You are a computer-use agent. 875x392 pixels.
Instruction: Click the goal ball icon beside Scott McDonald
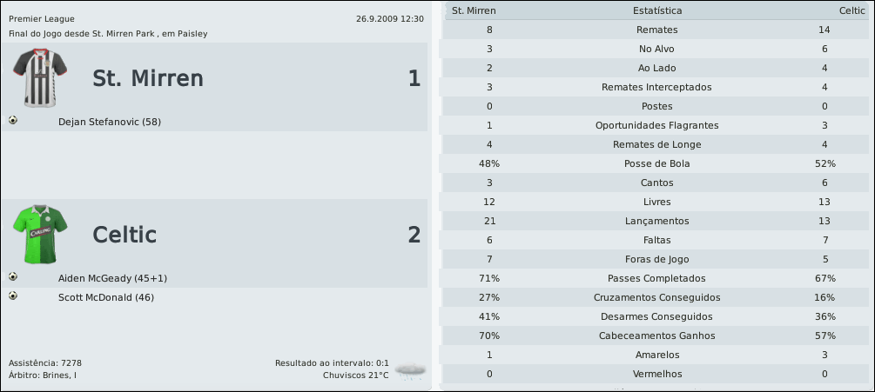[x=13, y=296]
